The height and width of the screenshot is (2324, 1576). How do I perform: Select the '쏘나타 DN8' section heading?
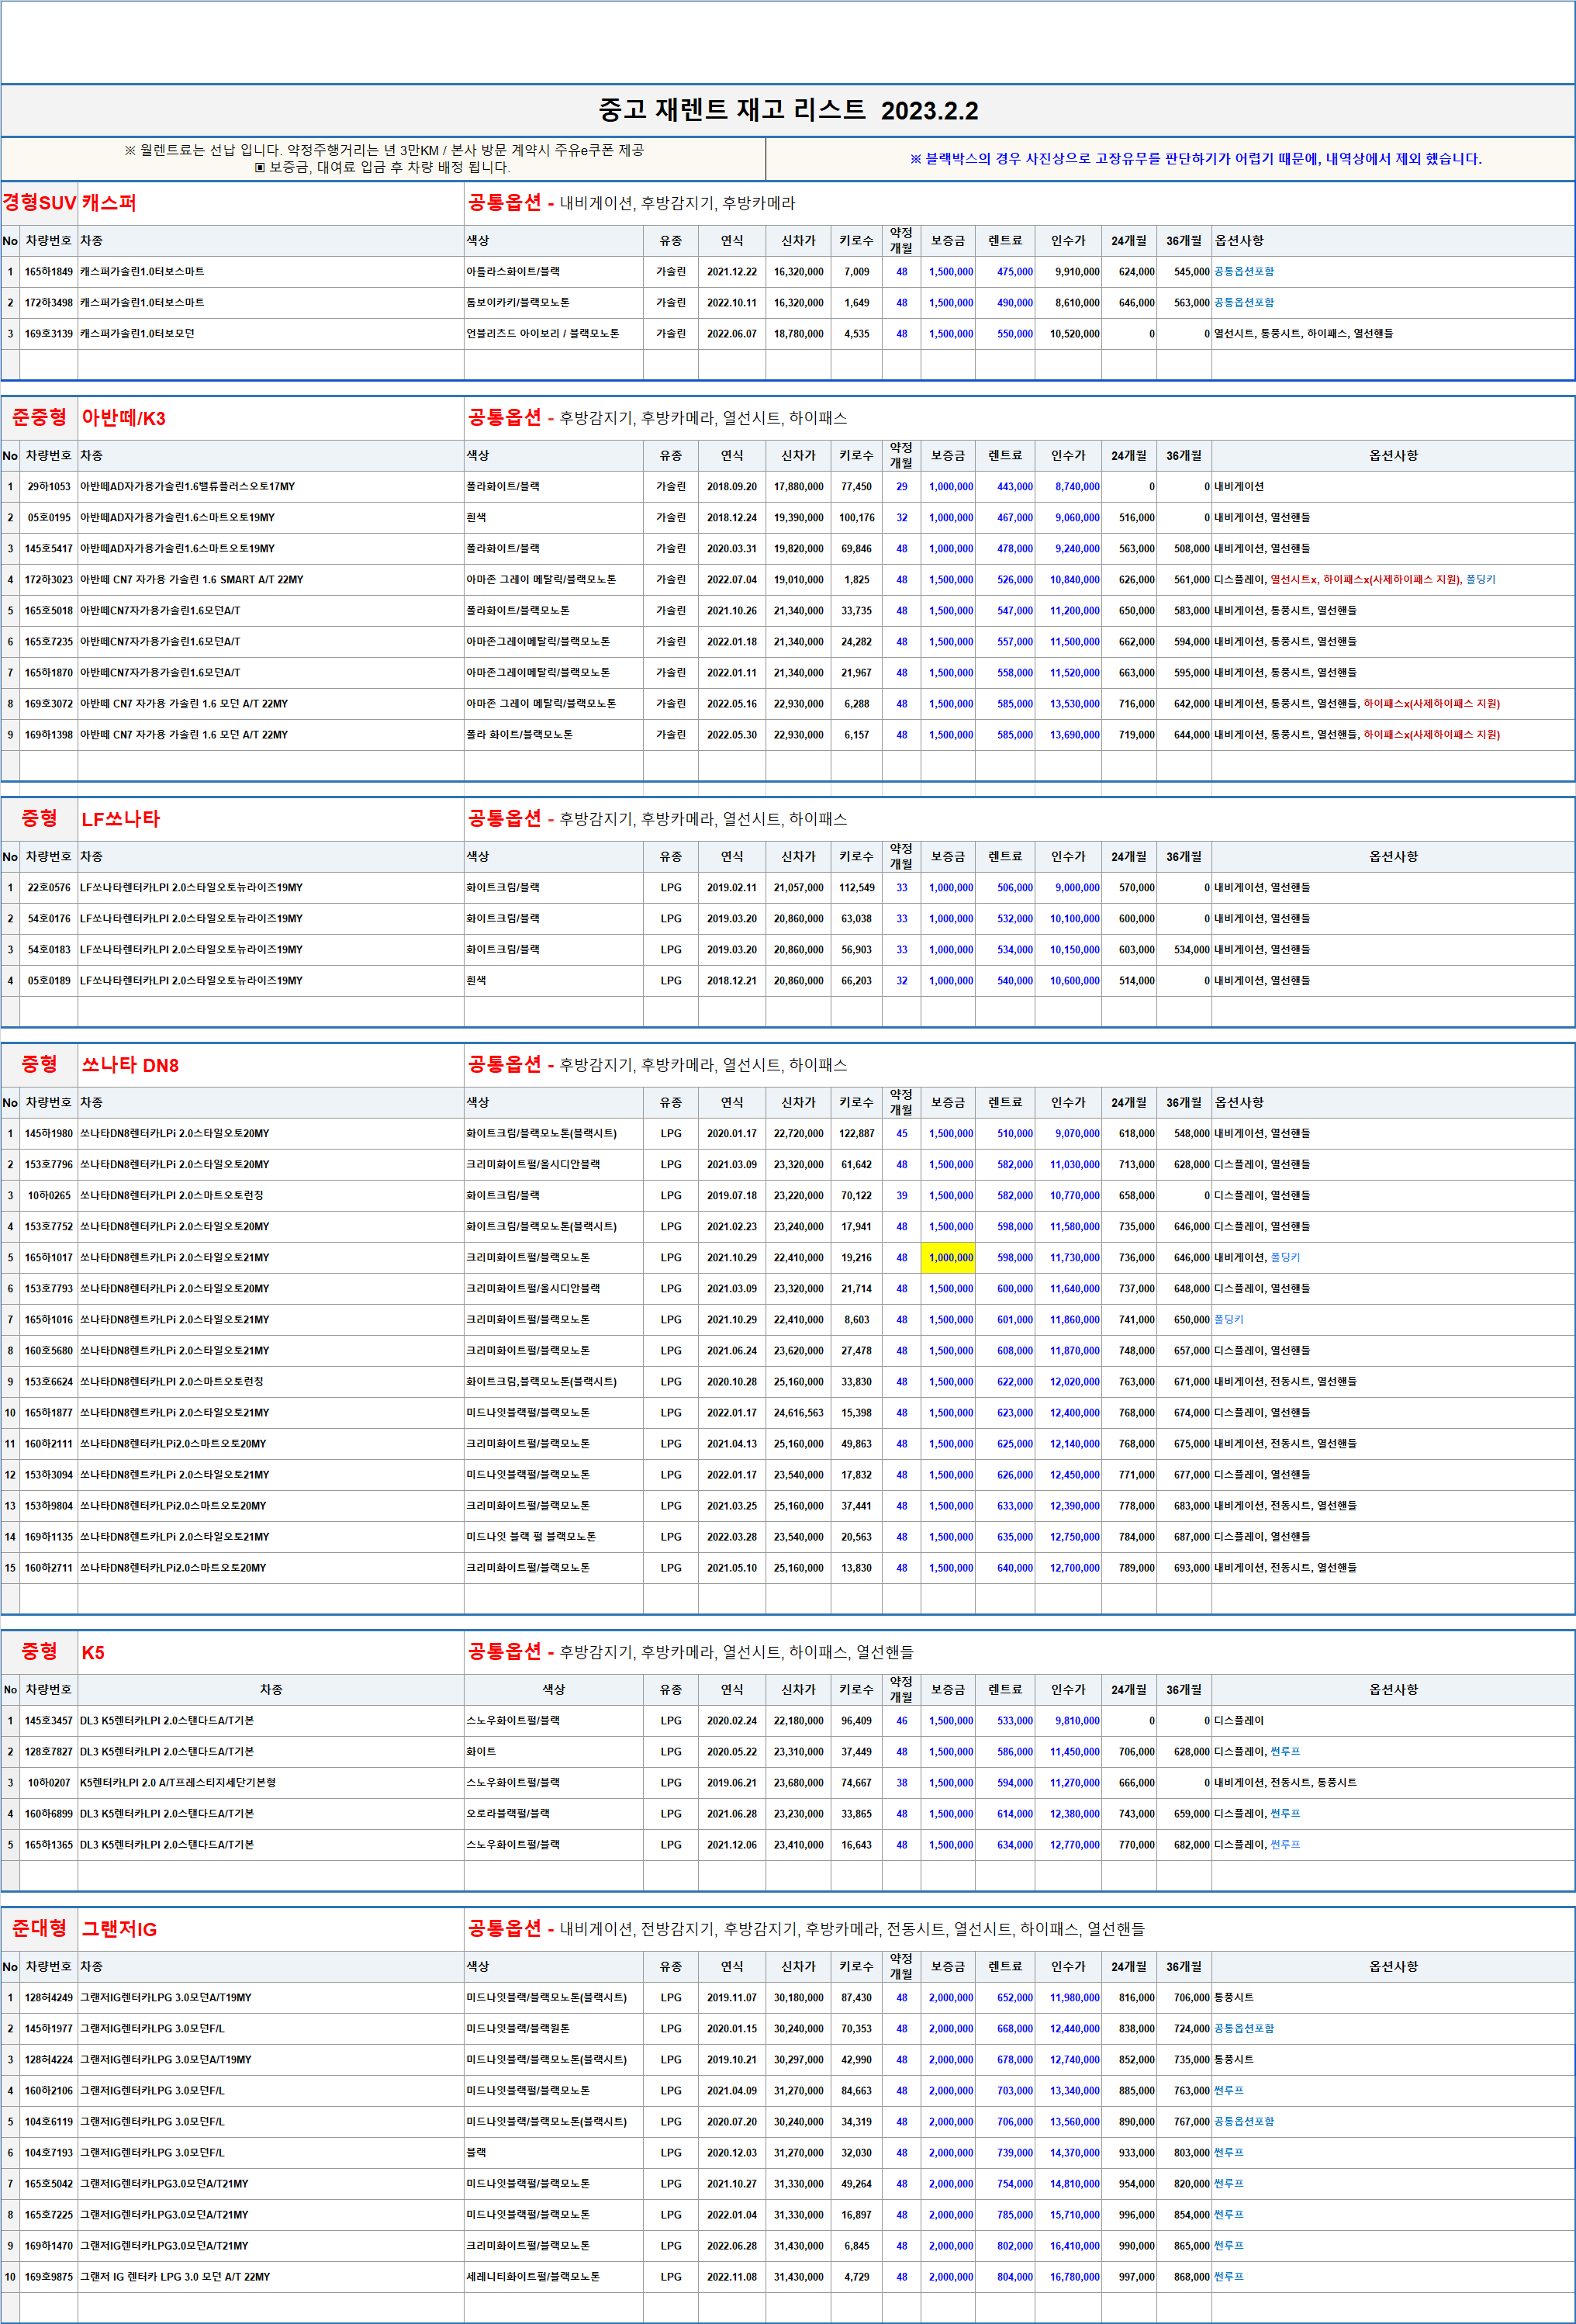pos(130,1065)
